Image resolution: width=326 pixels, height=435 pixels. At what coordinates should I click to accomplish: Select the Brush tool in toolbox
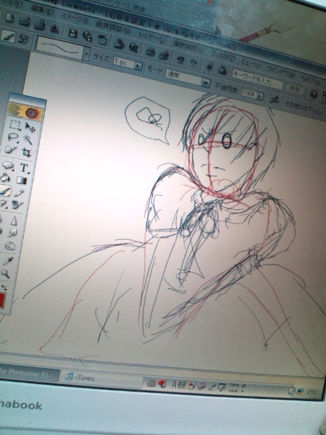click(x=5, y=190)
